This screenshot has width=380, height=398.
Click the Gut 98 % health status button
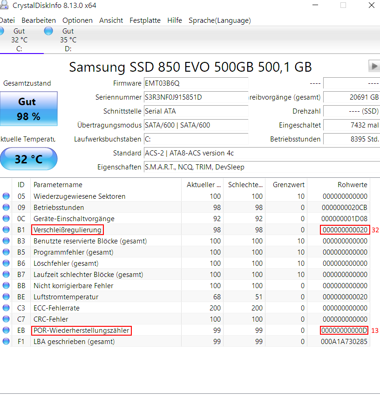pyautogui.click(x=29, y=108)
